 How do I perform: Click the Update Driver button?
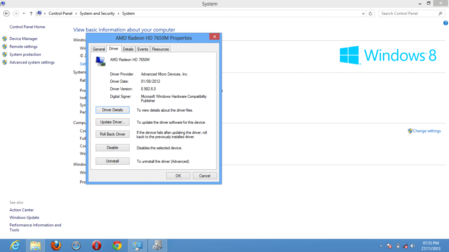coord(112,122)
